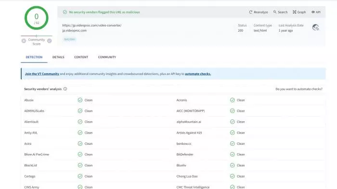Click the Clean check icon for ADMINUSLabs

coord(80,111)
